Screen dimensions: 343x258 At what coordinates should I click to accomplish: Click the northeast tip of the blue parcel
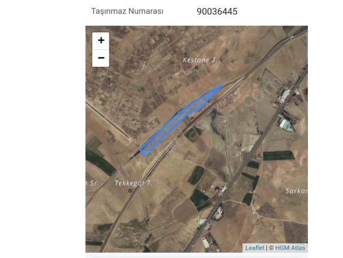(x=222, y=86)
